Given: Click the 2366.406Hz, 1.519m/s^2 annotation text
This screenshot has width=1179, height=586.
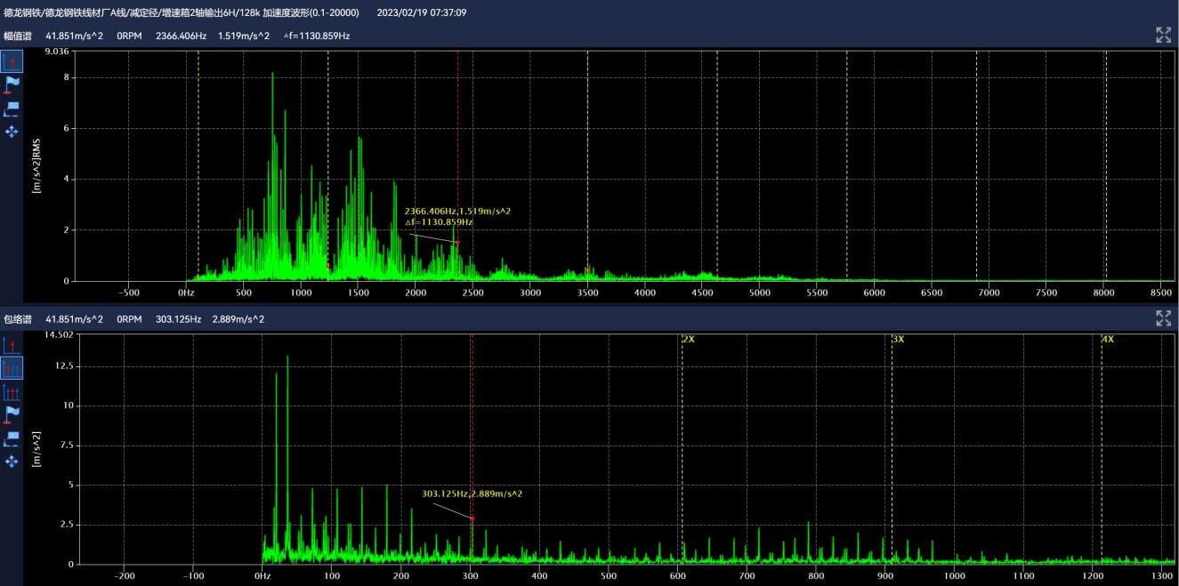Looking at the screenshot, I should click(x=457, y=211).
